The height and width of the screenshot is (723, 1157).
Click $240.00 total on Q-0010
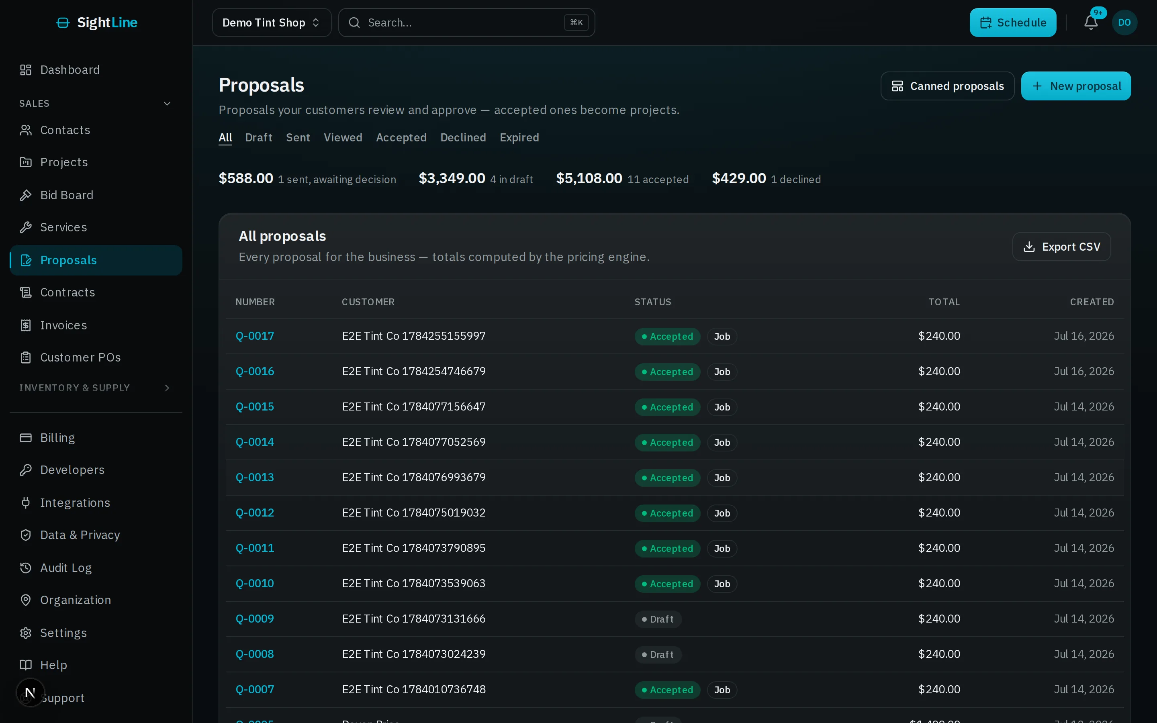939,583
